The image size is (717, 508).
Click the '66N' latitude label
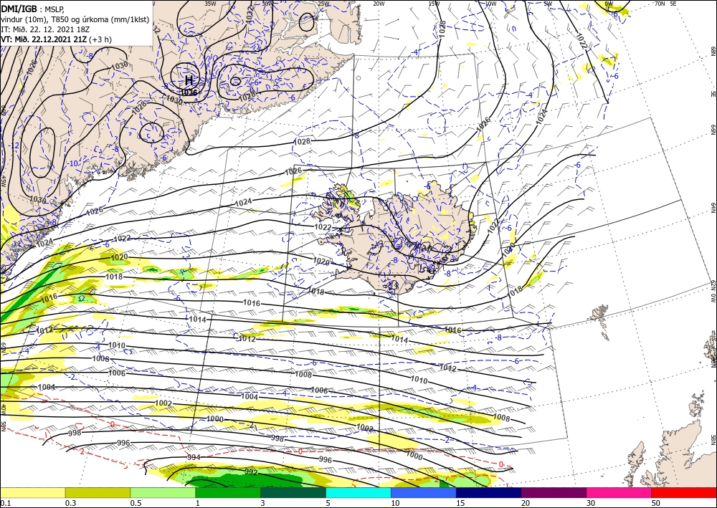pyautogui.click(x=713, y=130)
